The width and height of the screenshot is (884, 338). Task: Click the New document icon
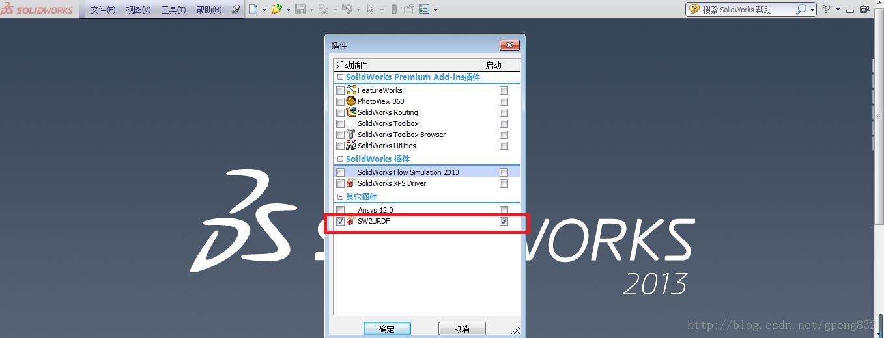253,9
